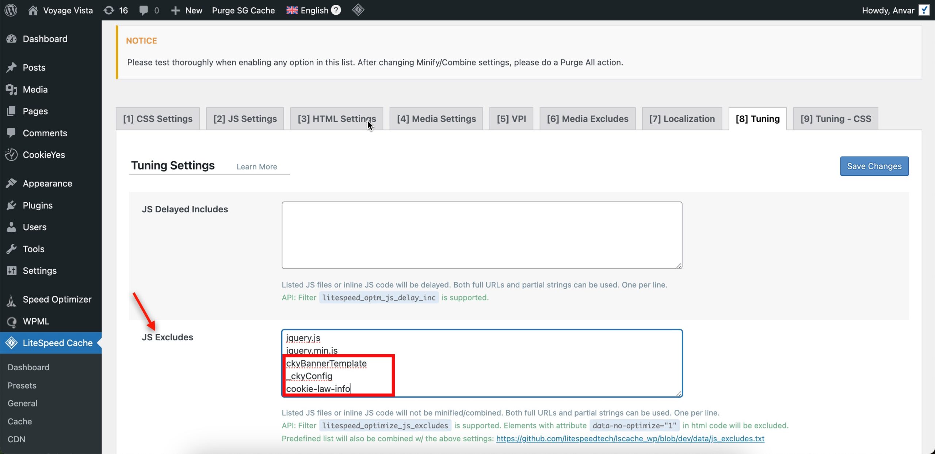Click the New menu label in admin bar

pos(194,10)
